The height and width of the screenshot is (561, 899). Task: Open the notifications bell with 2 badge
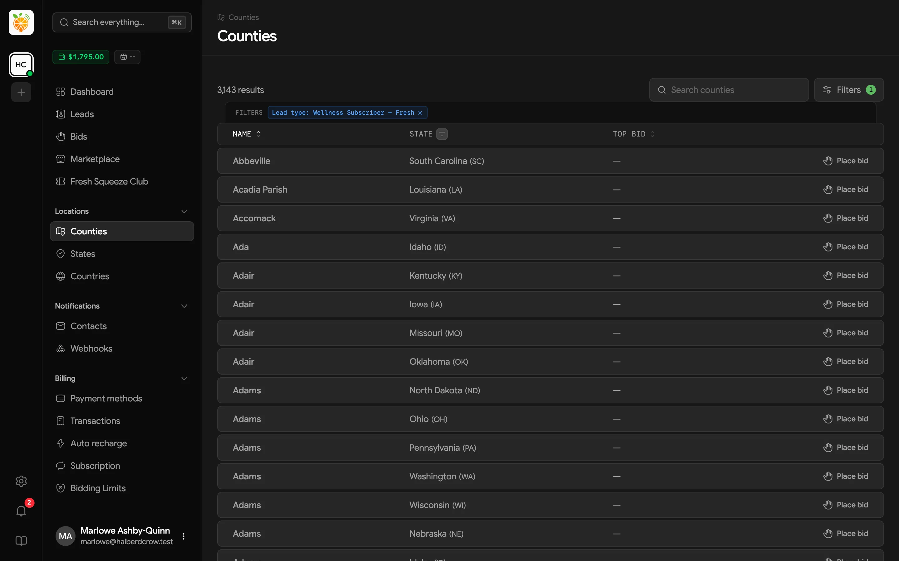coord(21,511)
